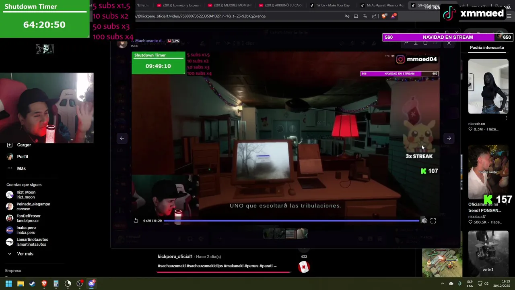515x290 pixels.
Task: Click the download icon in media viewer header
Action: pos(416,43)
